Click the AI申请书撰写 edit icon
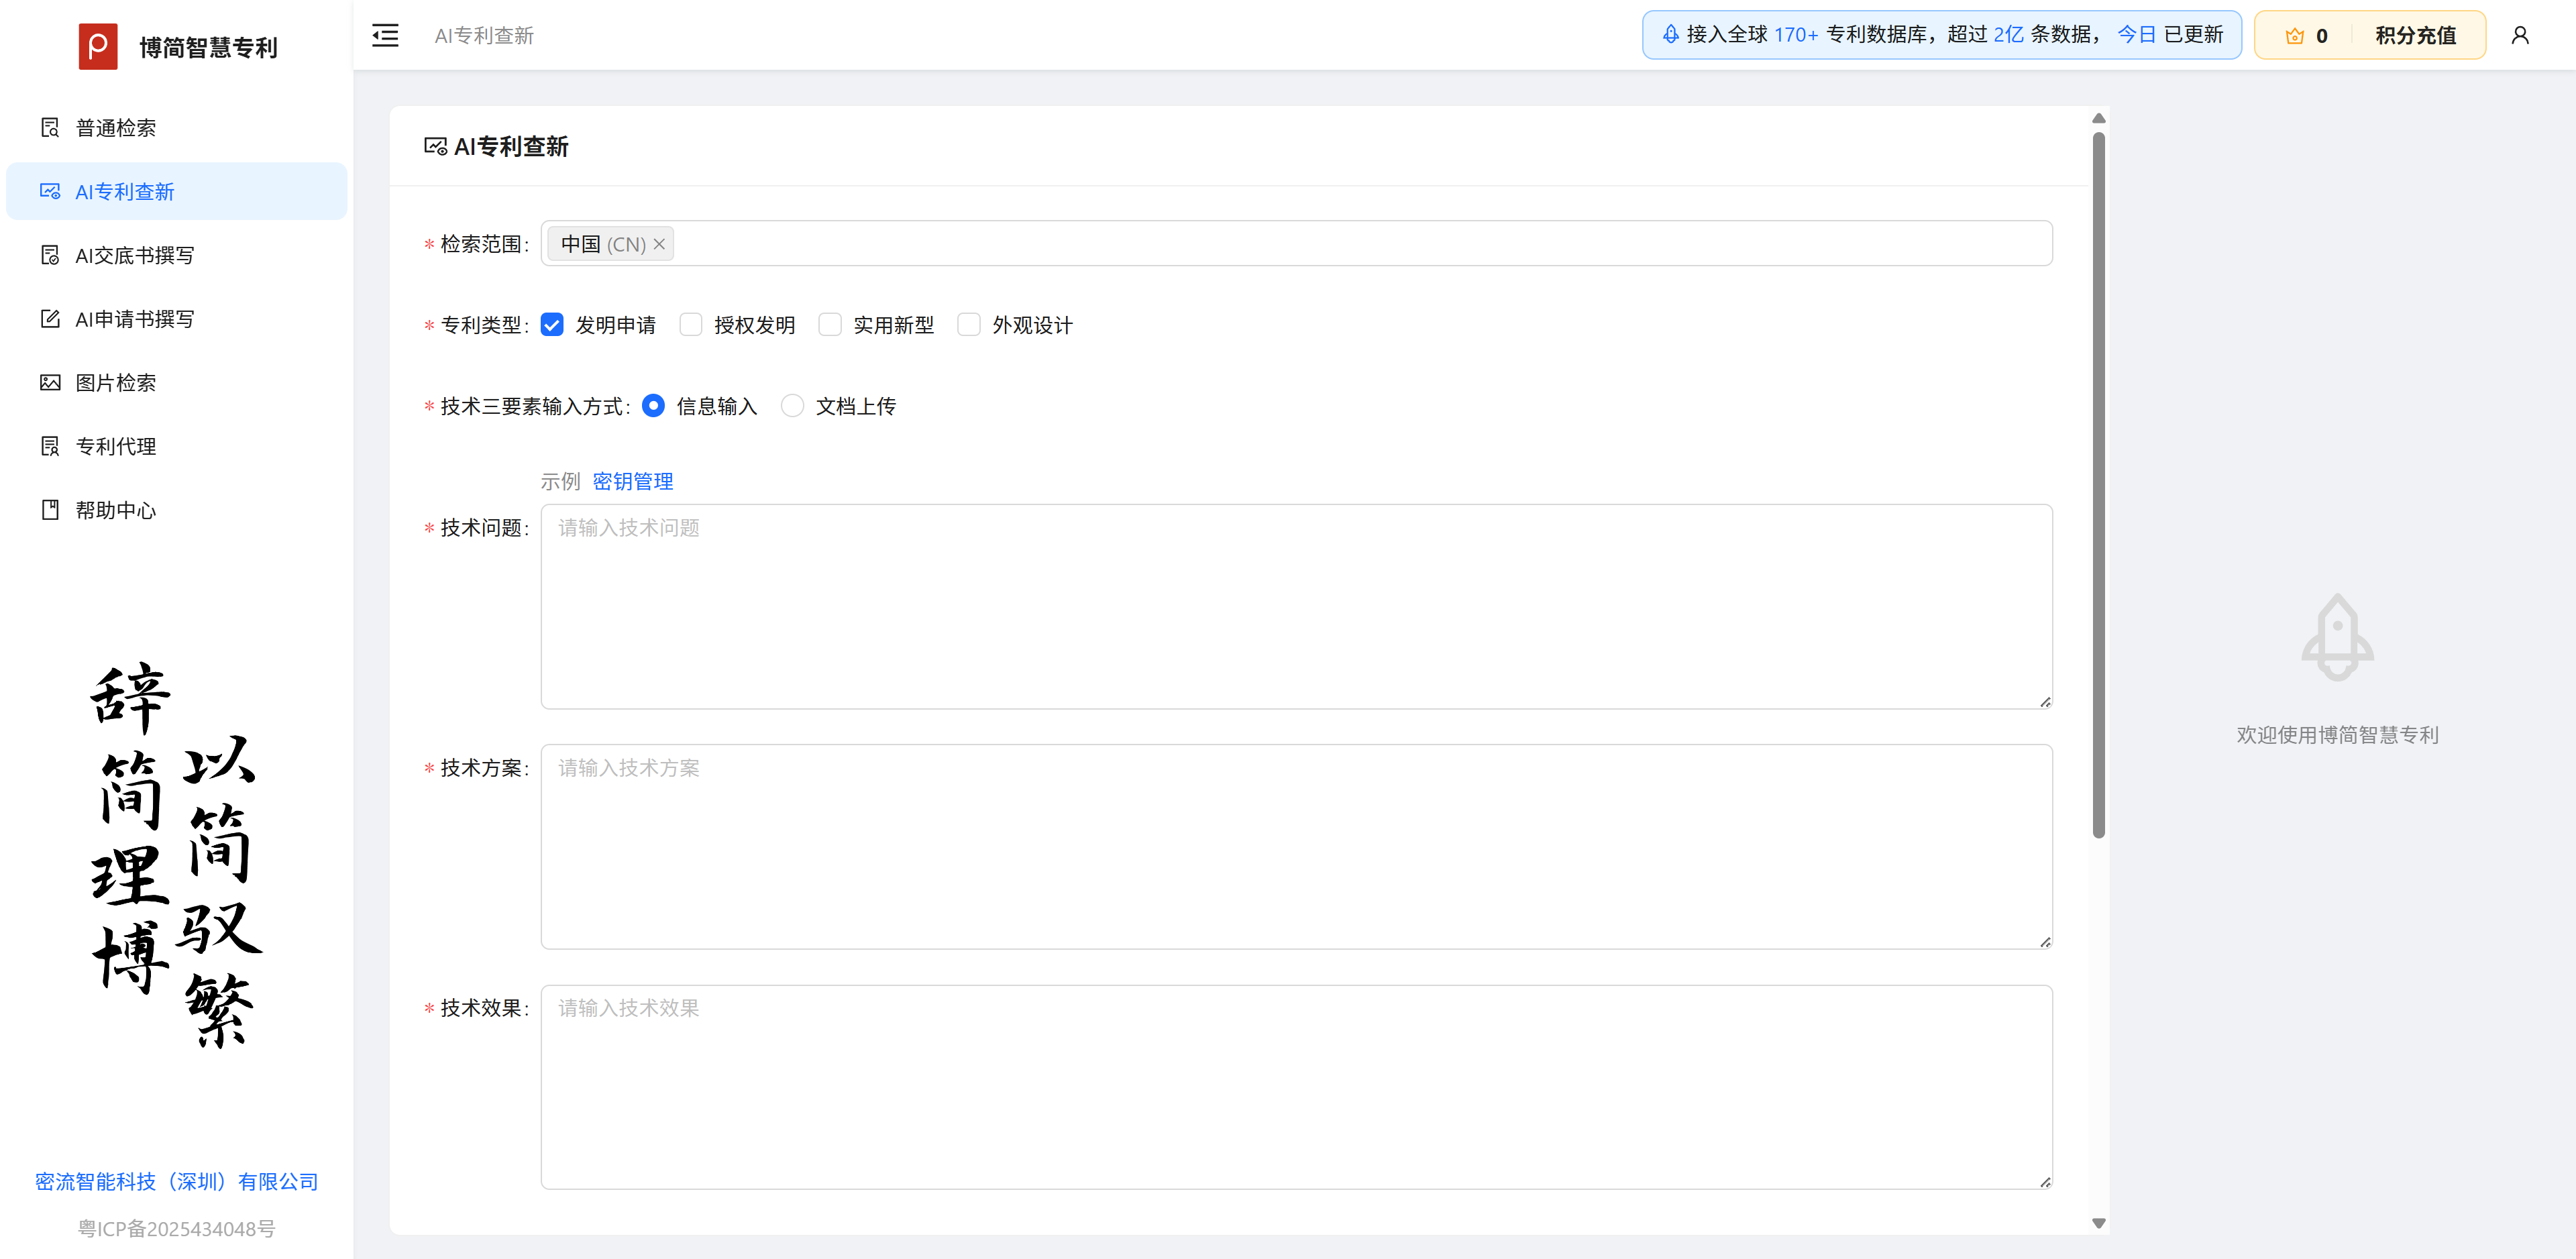 pyautogui.click(x=50, y=319)
